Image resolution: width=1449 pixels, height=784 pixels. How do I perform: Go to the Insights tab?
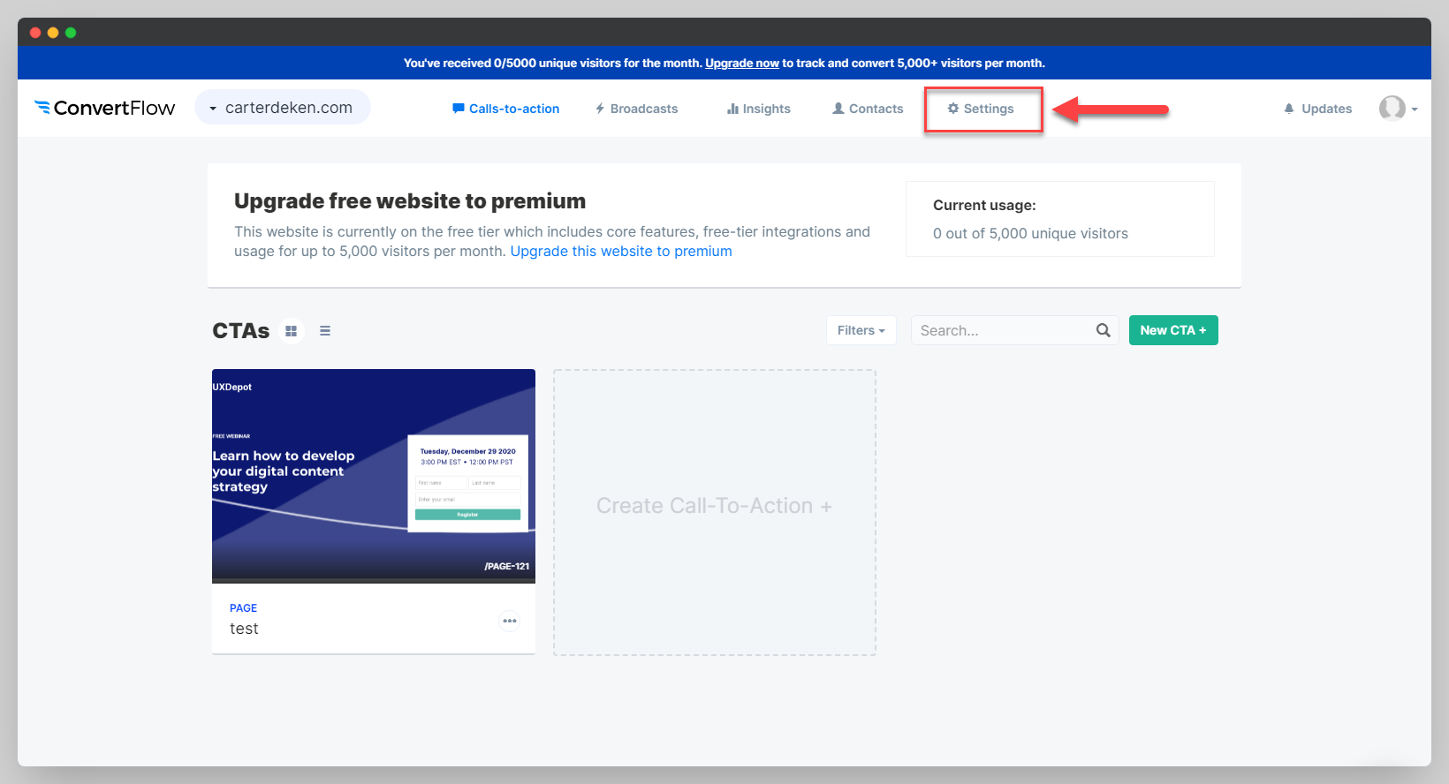(758, 109)
